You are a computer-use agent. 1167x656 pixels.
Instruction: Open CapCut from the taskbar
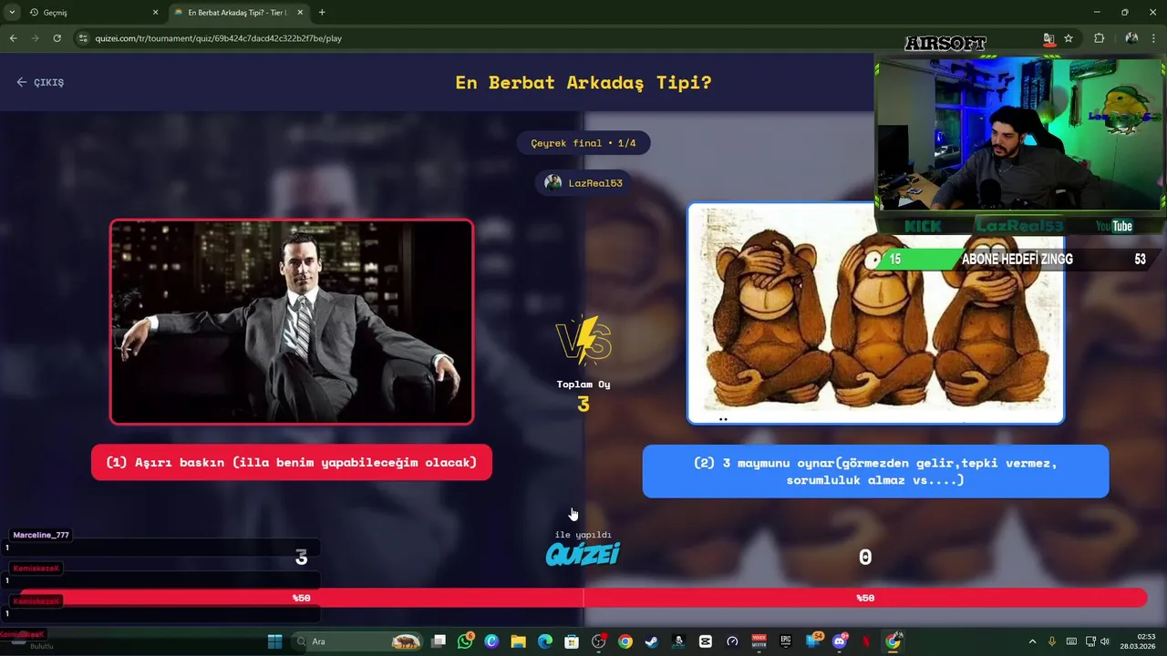click(705, 641)
